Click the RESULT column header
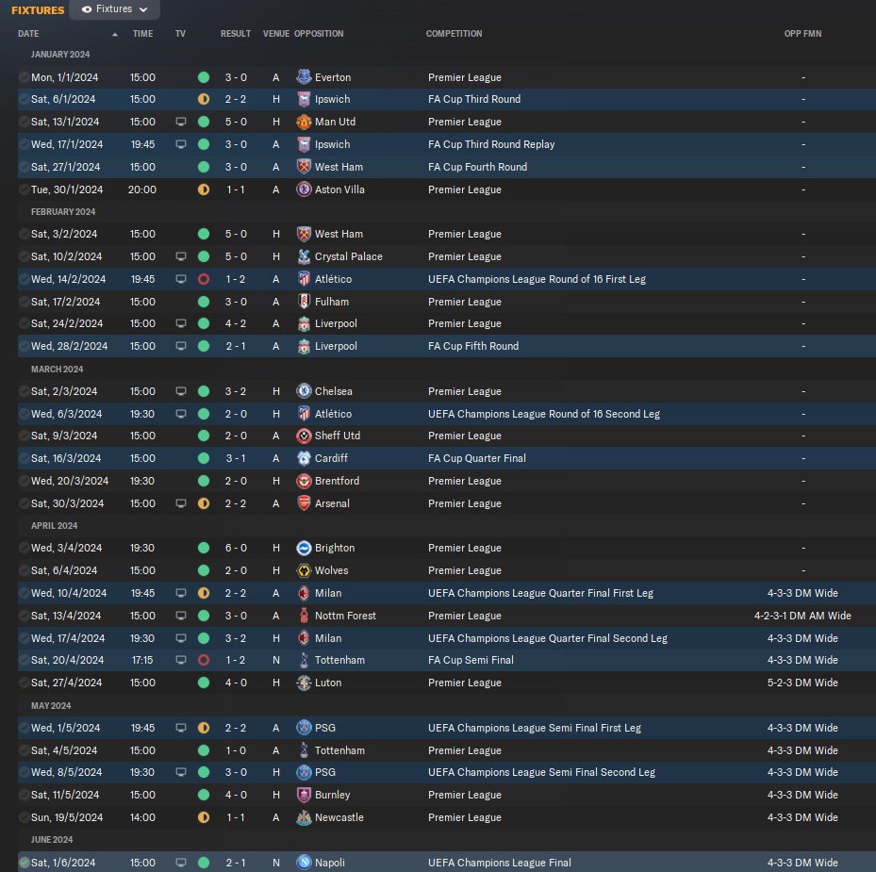This screenshot has height=872, width=876. click(235, 34)
